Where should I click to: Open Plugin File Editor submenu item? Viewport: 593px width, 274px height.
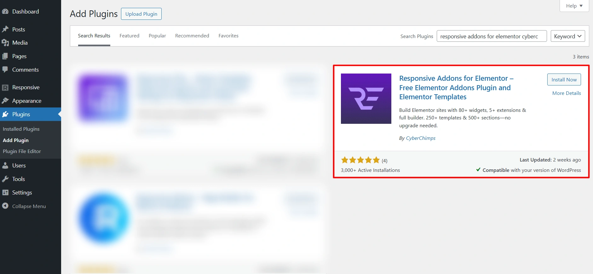click(22, 151)
